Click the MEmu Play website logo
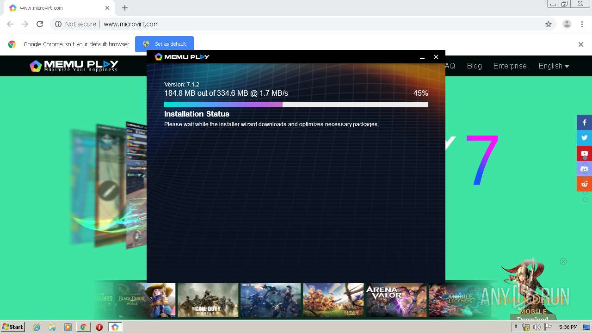The width and height of the screenshot is (592, 333). click(x=74, y=66)
